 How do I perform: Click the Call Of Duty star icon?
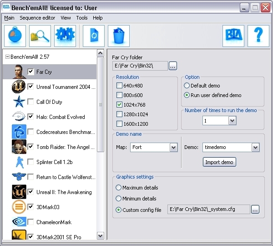click(x=19, y=102)
